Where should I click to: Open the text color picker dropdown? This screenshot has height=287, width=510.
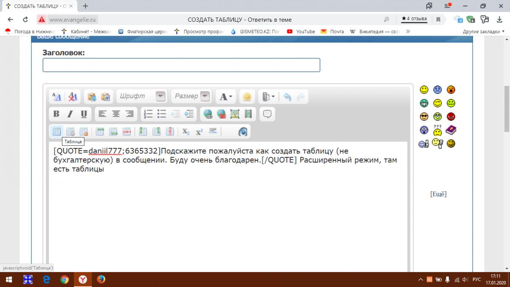click(226, 97)
